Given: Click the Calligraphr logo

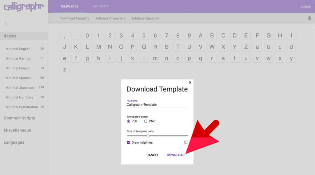Looking at the screenshot, I should pyautogui.click(x=24, y=7).
